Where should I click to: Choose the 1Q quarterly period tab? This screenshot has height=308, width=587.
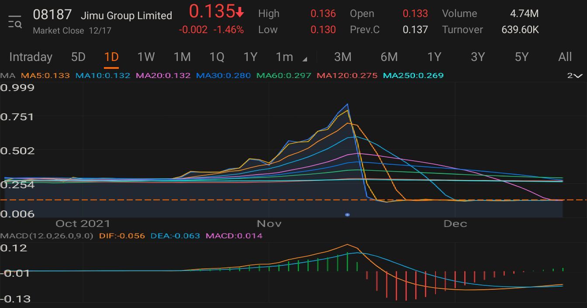point(217,57)
